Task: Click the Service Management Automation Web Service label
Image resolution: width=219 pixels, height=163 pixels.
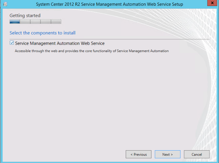Action: (60, 43)
